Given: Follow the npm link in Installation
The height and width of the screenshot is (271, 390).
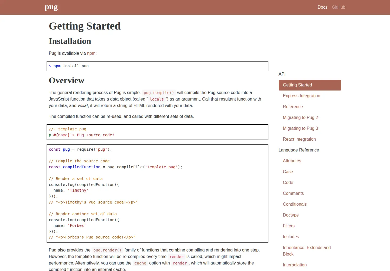Looking at the screenshot, I should point(91,53).
